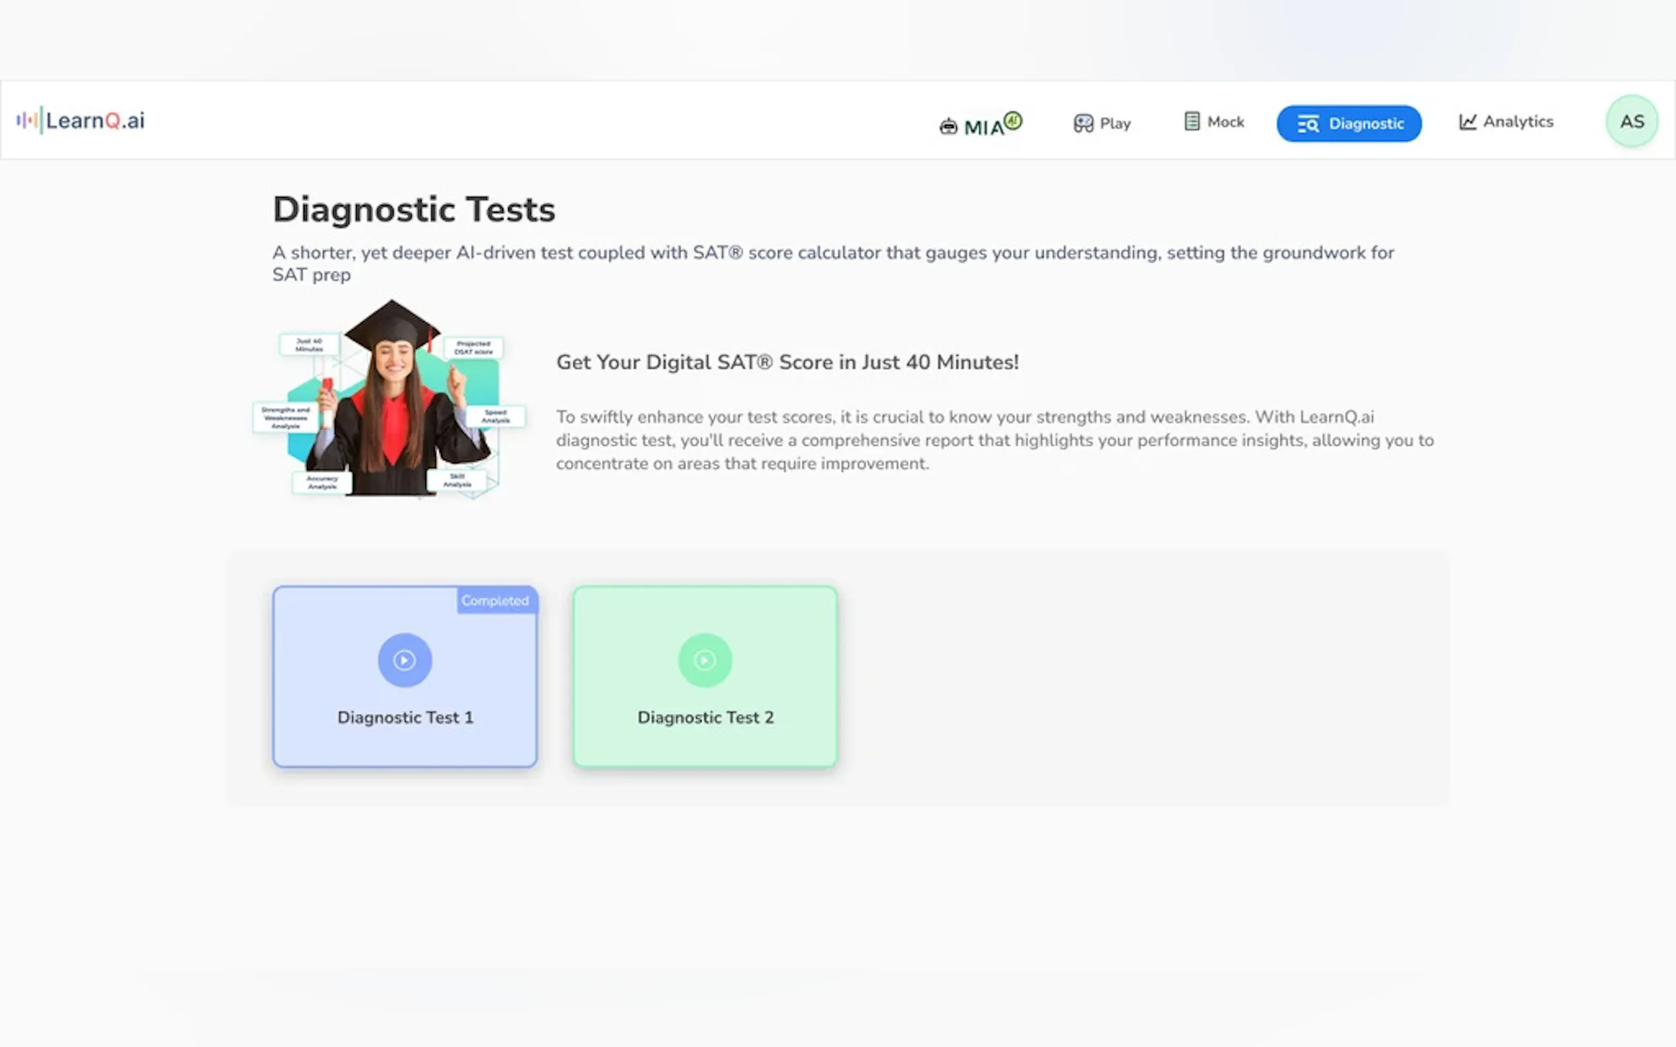Click the Analytics chart icon
The height and width of the screenshot is (1047, 1676).
pyautogui.click(x=1467, y=122)
